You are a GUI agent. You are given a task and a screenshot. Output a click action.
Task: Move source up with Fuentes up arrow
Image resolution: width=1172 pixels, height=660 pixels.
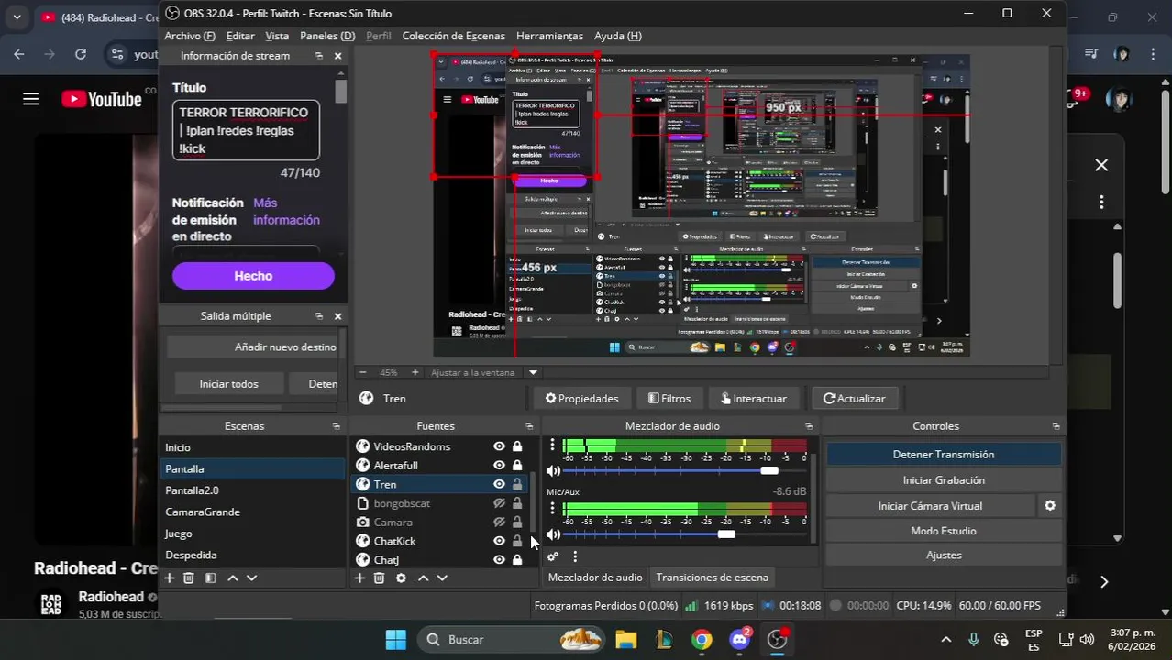[423, 578]
